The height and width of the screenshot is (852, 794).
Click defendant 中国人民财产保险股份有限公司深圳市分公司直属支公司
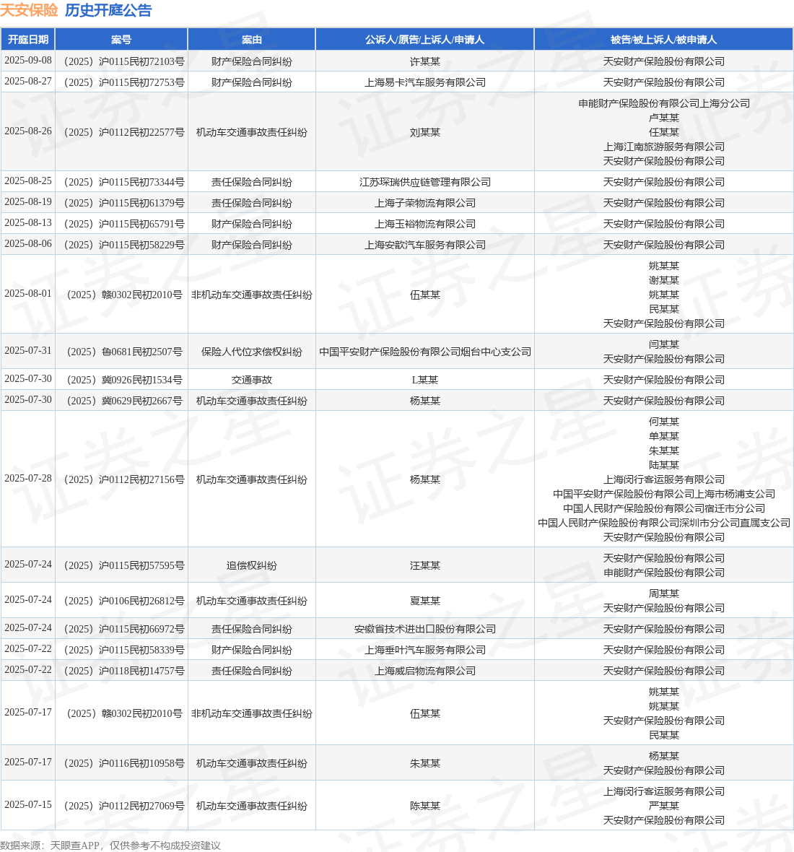point(663,523)
